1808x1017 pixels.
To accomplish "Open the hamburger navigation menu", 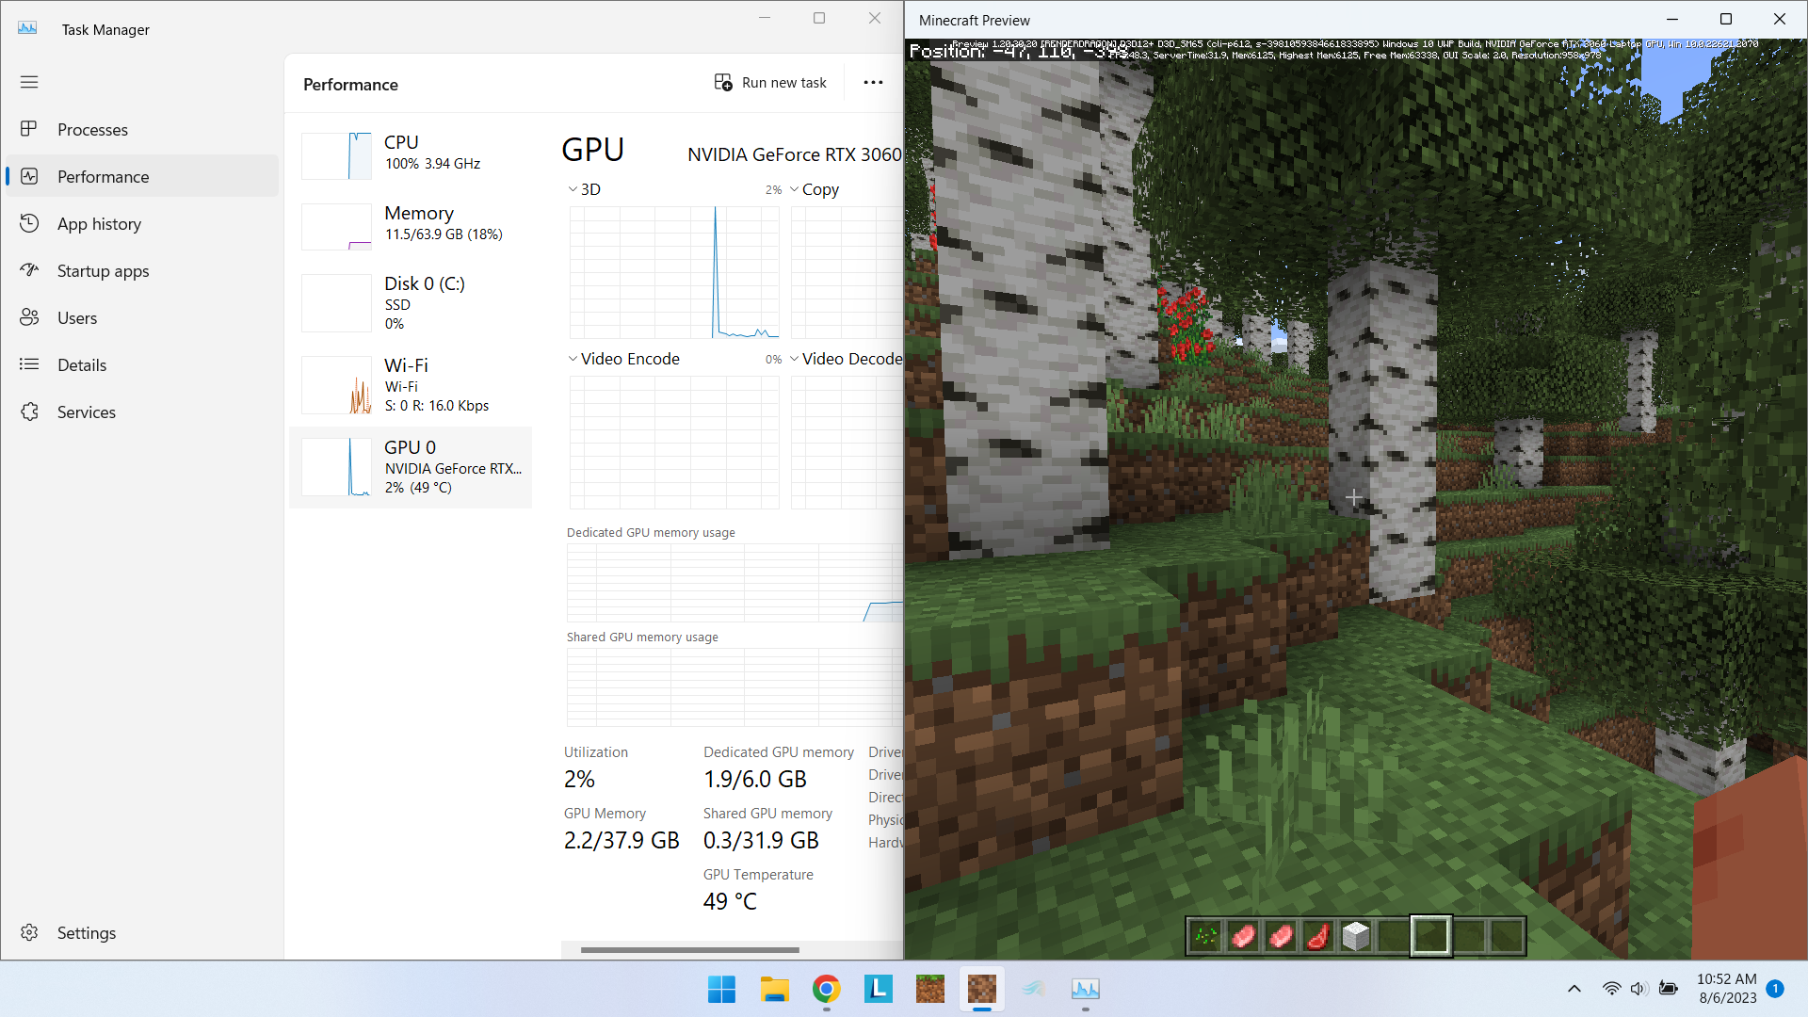I will pyautogui.click(x=29, y=82).
